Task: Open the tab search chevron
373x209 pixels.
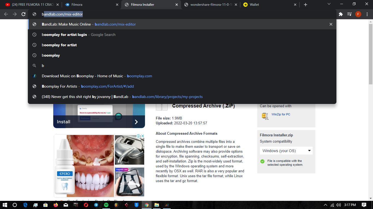Action: [x=329, y=4]
